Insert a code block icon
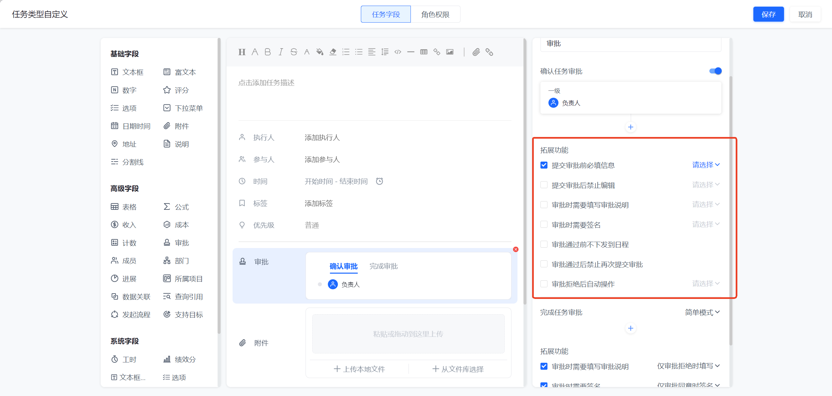This screenshot has height=396, width=832. point(398,52)
